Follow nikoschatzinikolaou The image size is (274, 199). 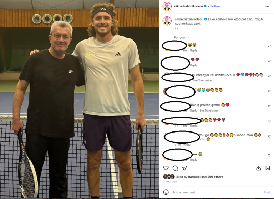tap(215, 6)
